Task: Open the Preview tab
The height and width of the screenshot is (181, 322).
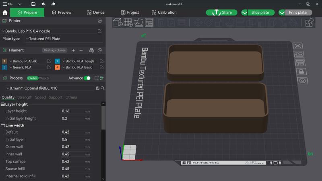Action: tap(62, 12)
